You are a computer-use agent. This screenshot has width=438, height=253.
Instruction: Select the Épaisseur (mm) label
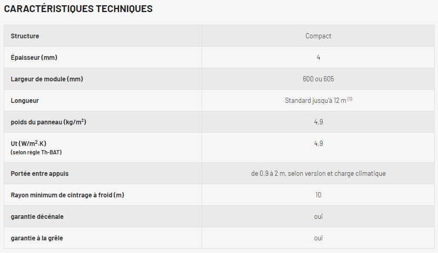click(34, 57)
